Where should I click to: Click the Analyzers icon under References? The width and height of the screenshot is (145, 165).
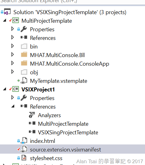[x=32, y=115]
